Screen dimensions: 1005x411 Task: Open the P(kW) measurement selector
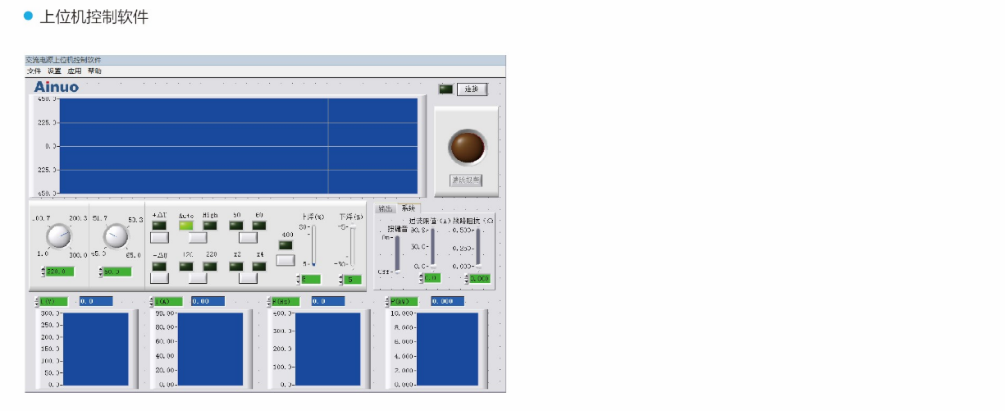[402, 301]
